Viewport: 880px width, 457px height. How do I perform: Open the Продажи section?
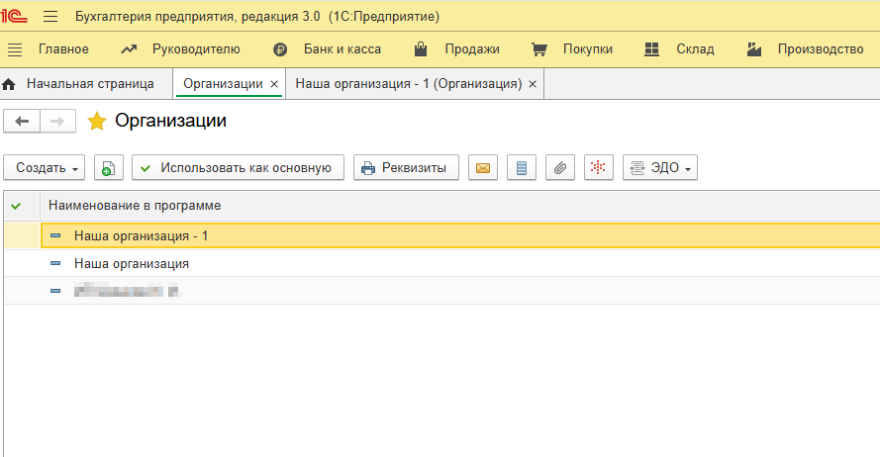click(x=472, y=49)
